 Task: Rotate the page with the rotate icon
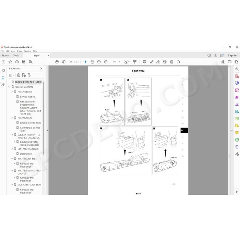tap(178, 62)
